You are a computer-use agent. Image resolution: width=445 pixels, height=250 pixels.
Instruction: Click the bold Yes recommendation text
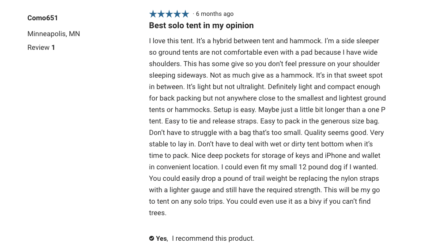[162, 239]
